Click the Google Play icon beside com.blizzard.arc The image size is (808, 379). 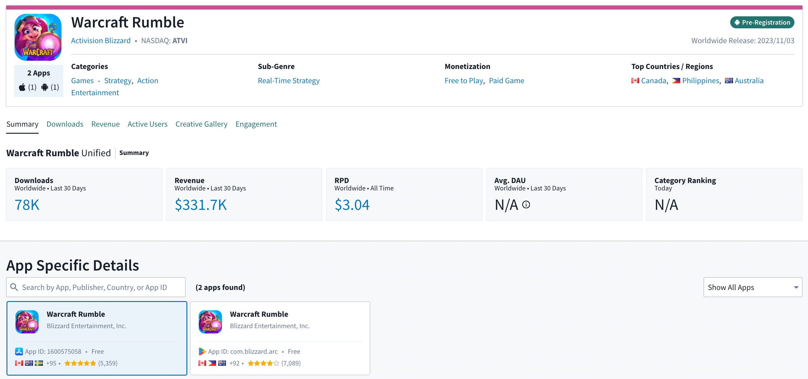[202, 352]
